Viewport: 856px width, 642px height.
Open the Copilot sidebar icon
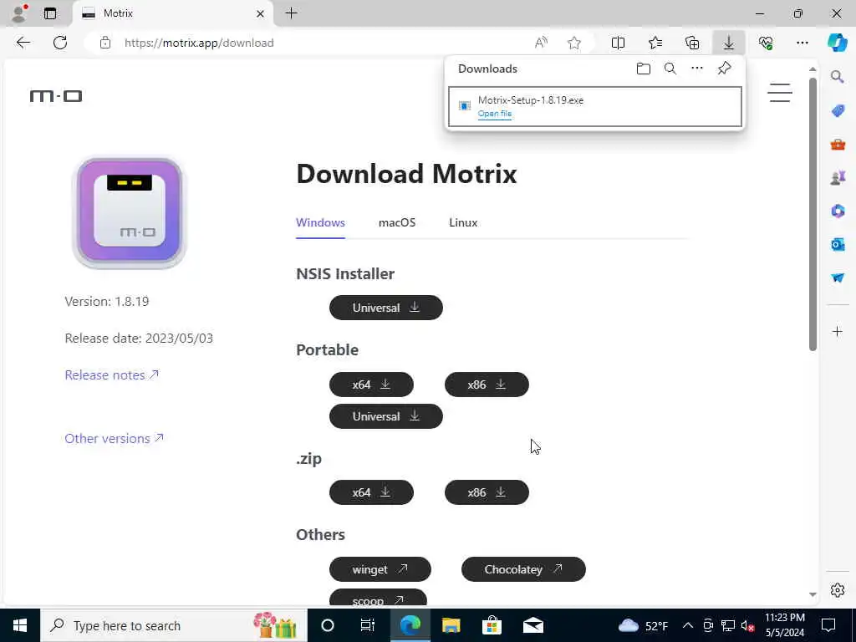[838, 43]
